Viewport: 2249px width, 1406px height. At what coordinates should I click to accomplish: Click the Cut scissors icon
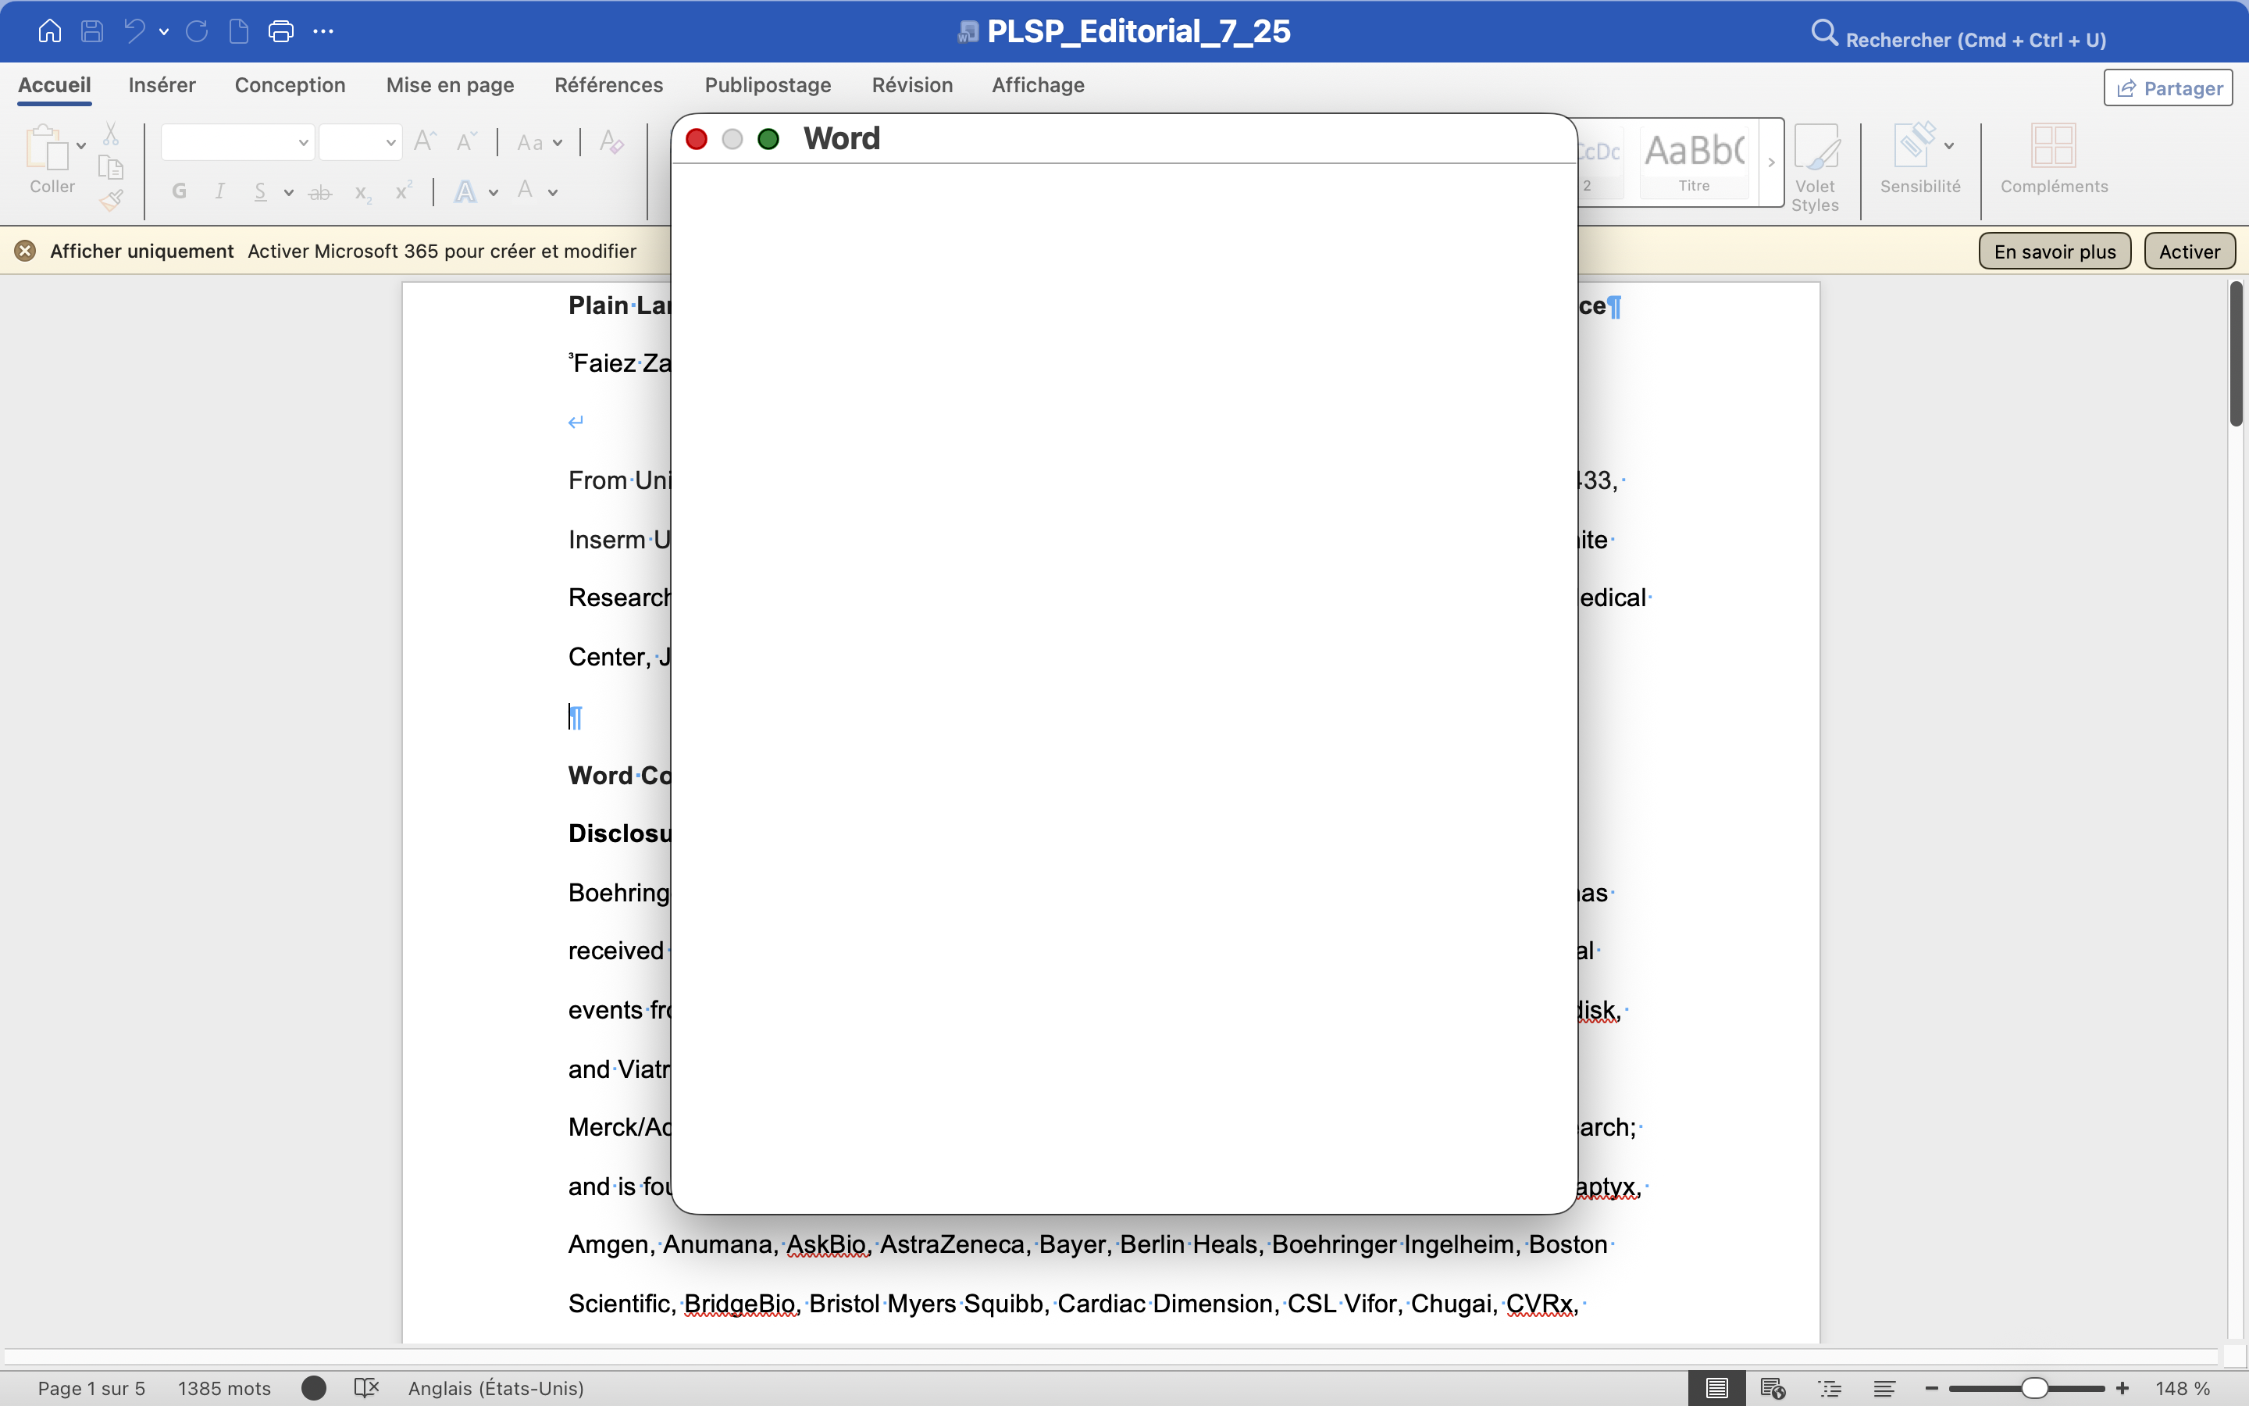[111, 134]
